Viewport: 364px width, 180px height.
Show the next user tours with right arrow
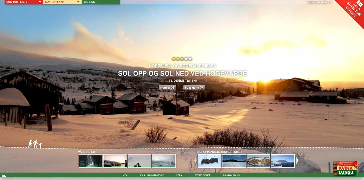[x=297, y=161]
